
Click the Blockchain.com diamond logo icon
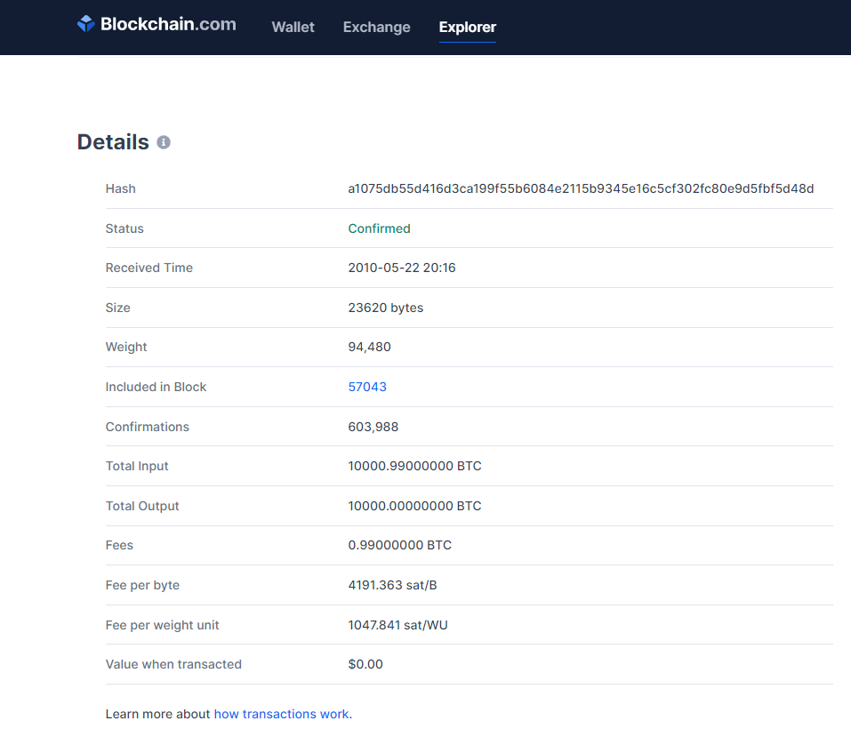pyautogui.click(x=85, y=25)
